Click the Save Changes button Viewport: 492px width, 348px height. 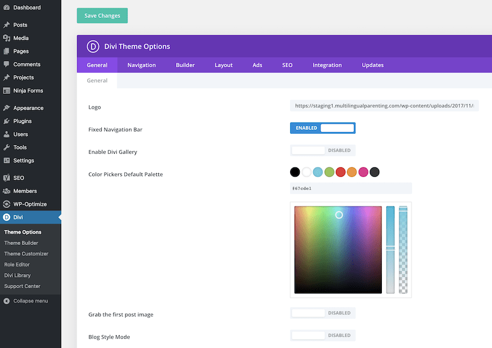pyautogui.click(x=102, y=16)
